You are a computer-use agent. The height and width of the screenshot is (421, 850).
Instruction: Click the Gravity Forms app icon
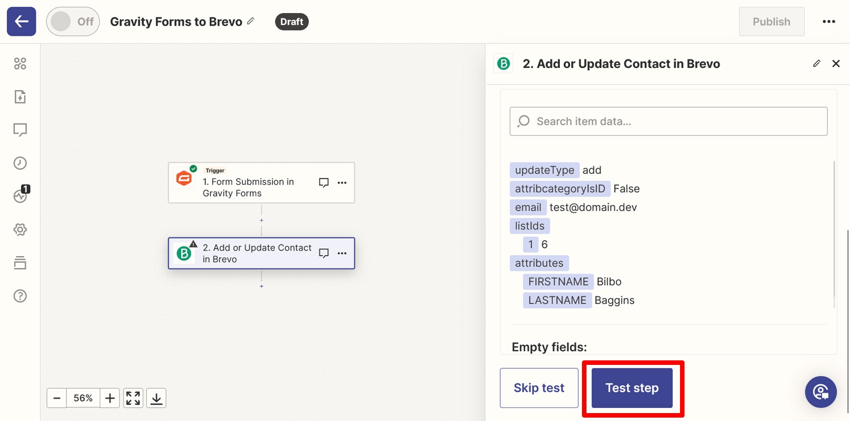(x=184, y=178)
